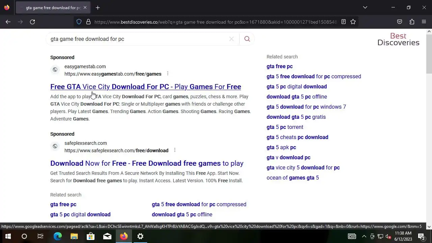
Task: Open Task View on the taskbar
Action: [40, 236]
